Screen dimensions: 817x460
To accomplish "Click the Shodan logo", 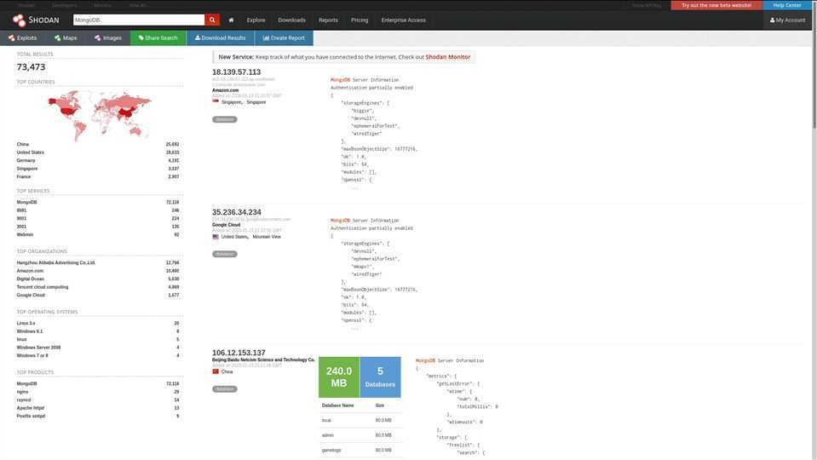I will [x=36, y=20].
